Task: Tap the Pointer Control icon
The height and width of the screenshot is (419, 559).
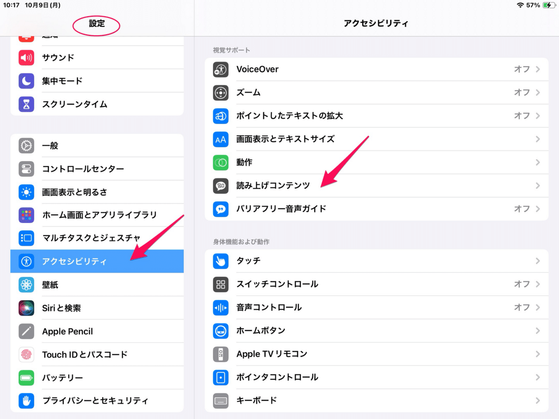Action: pyautogui.click(x=221, y=377)
